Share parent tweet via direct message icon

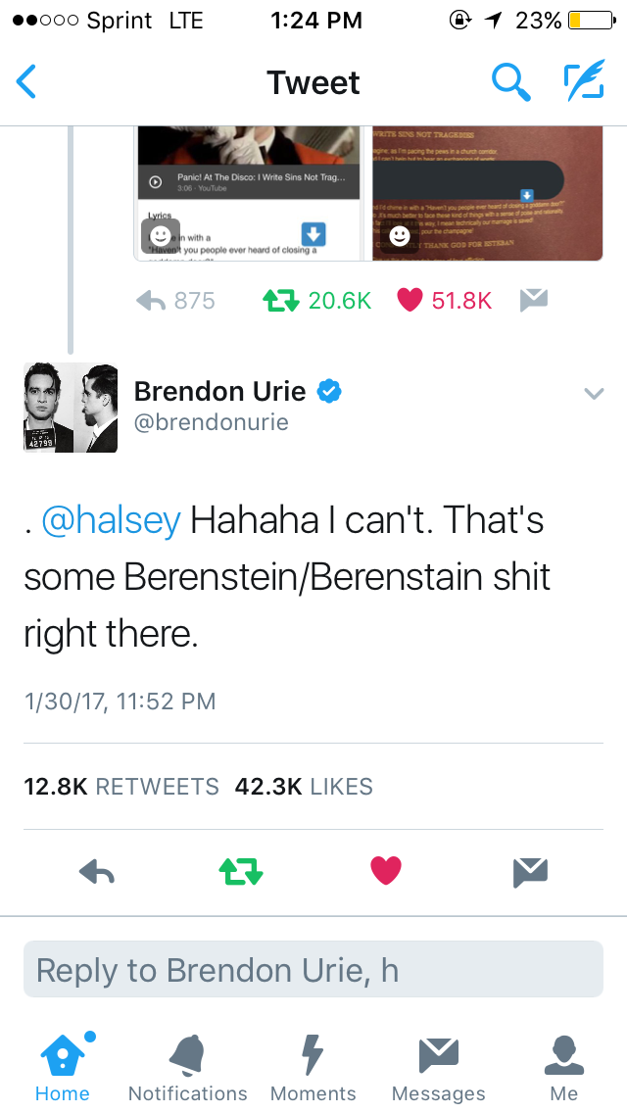point(533,301)
